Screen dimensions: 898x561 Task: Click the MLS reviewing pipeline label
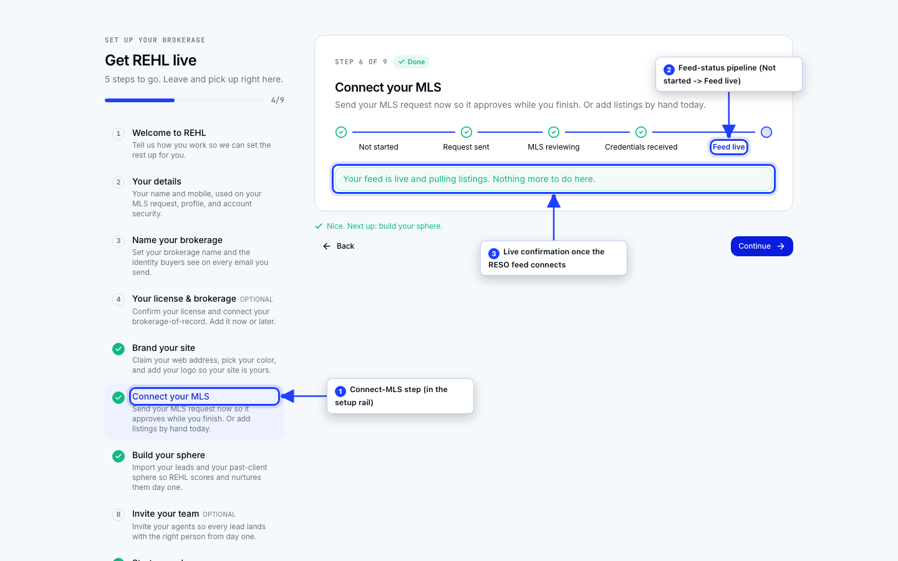pyautogui.click(x=554, y=147)
